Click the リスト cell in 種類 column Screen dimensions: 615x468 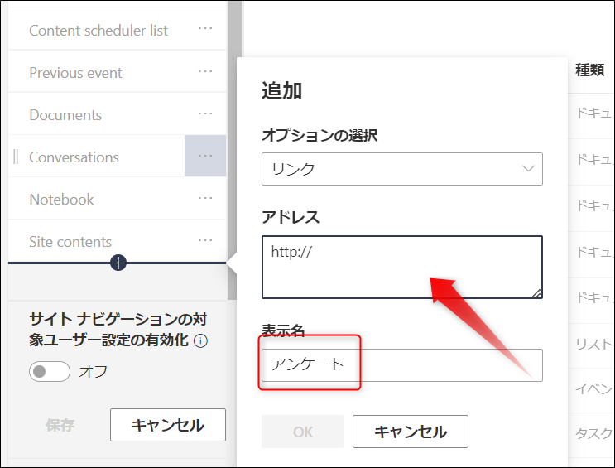pyautogui.click(x=593, y=344)
